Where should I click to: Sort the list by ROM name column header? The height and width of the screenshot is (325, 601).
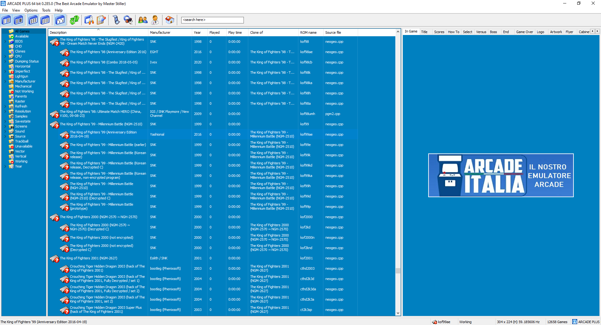coord(311,32)
